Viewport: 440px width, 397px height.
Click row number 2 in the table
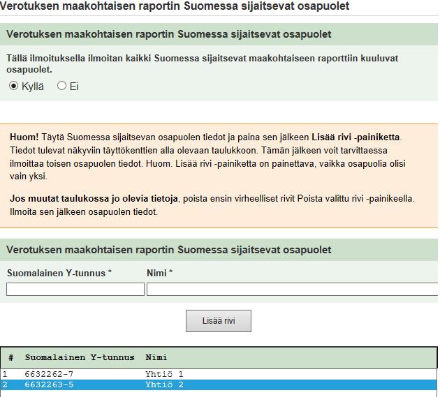(x=4, y=384)
